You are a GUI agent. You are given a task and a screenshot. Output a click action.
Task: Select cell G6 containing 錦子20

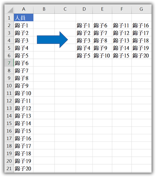(142, 55)
